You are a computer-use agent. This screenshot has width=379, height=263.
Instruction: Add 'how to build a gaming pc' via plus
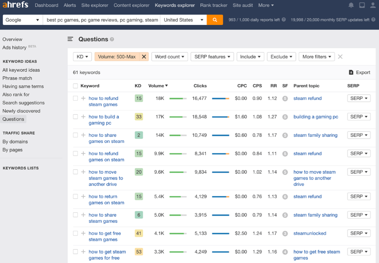(83, 117)
